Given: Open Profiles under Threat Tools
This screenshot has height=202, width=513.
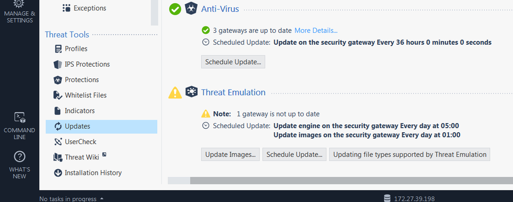Looking at the screenshot, I should [x=71, y=49].
